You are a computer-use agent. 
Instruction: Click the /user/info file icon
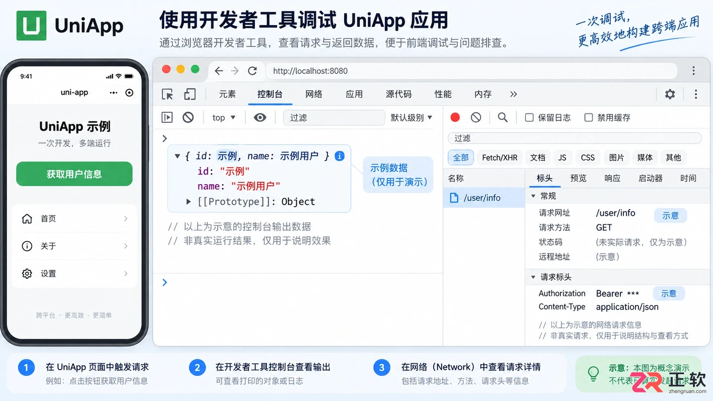(454, 198)
